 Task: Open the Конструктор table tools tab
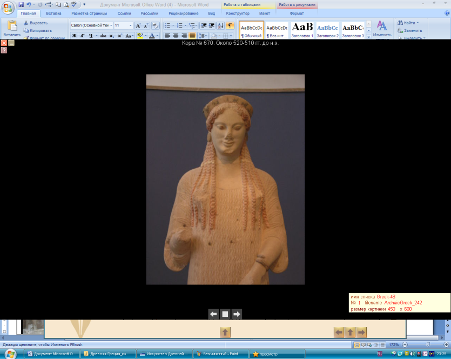pyautogui.click(x=238, y=13)
